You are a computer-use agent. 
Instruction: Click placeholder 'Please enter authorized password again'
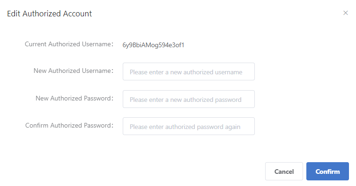point(185,127)
